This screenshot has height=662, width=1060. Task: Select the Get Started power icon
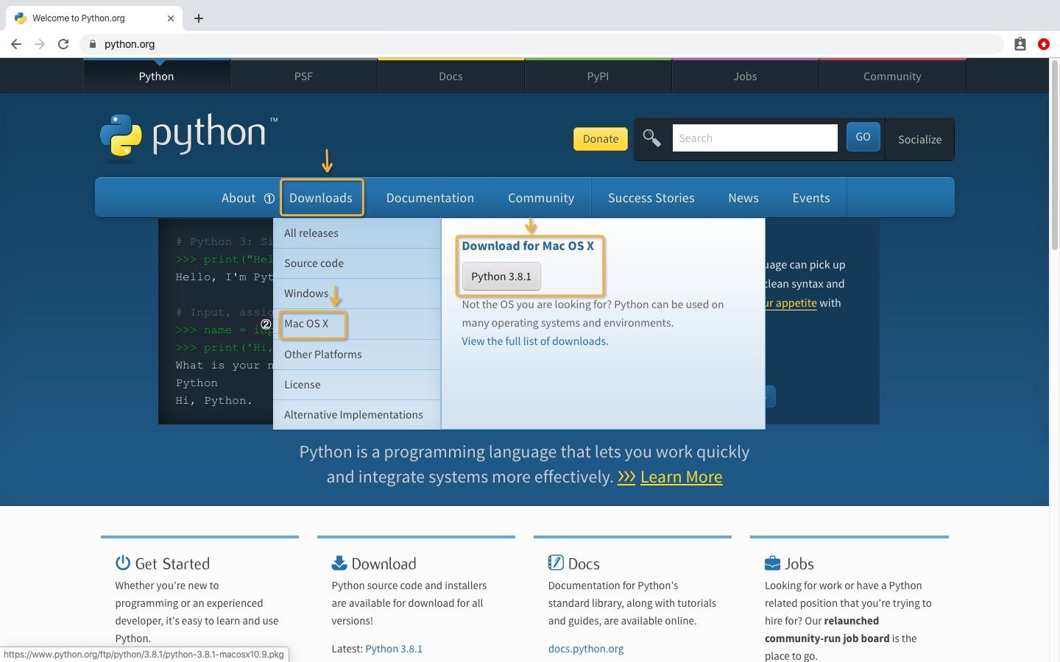point(122,563)
